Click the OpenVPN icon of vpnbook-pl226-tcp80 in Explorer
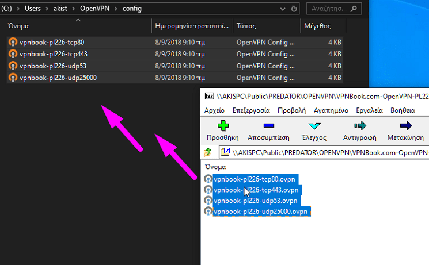 click(x=13, y=43)
